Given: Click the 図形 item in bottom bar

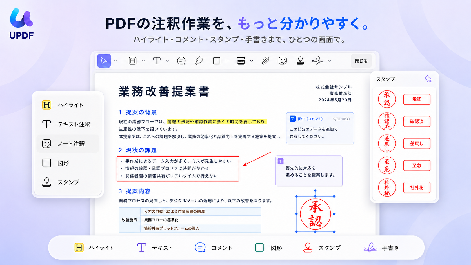Looking at the screenshot, I should (268, 248).
